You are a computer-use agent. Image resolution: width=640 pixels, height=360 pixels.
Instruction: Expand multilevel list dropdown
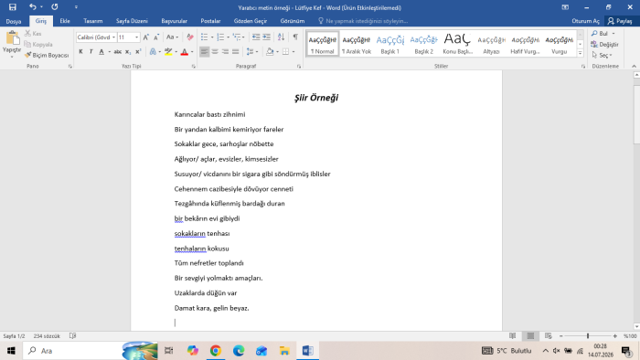pos(243,37)
